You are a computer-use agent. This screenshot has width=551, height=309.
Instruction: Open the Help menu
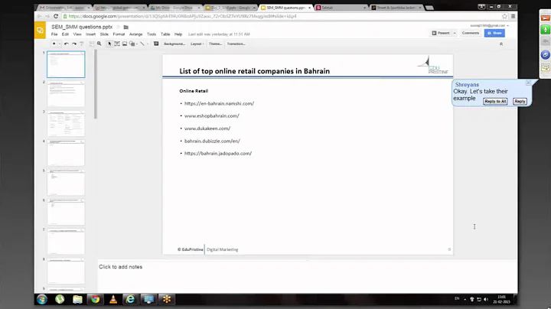tap(178, 34)
